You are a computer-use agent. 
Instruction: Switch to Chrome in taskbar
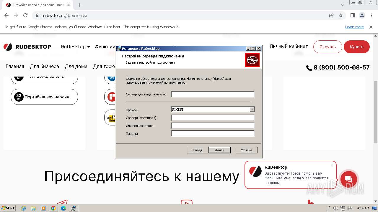coord(53,208)
